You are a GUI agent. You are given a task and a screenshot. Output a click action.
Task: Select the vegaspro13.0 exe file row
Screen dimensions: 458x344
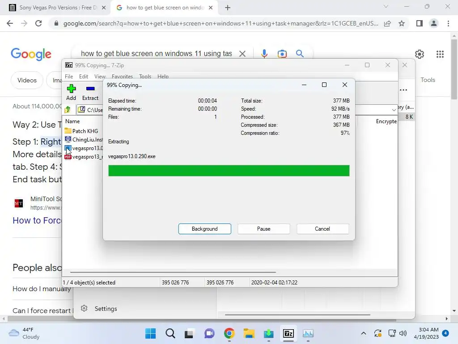pyautogui.click(x=84, y=148)
